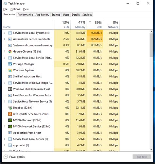
Task: Click the Windows Shell Experience Host icon
Action: 10,89
